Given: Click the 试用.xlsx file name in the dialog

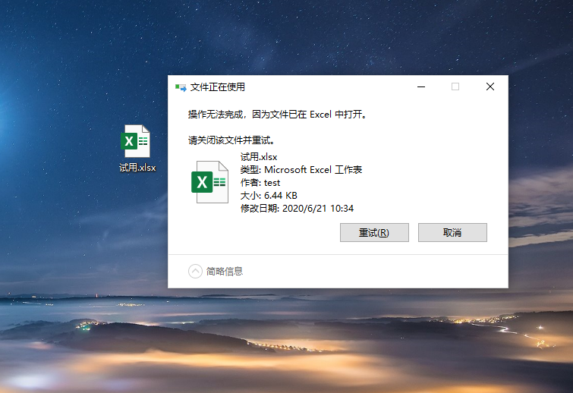Looking at the screenshot, I should (x=259, y=157).
